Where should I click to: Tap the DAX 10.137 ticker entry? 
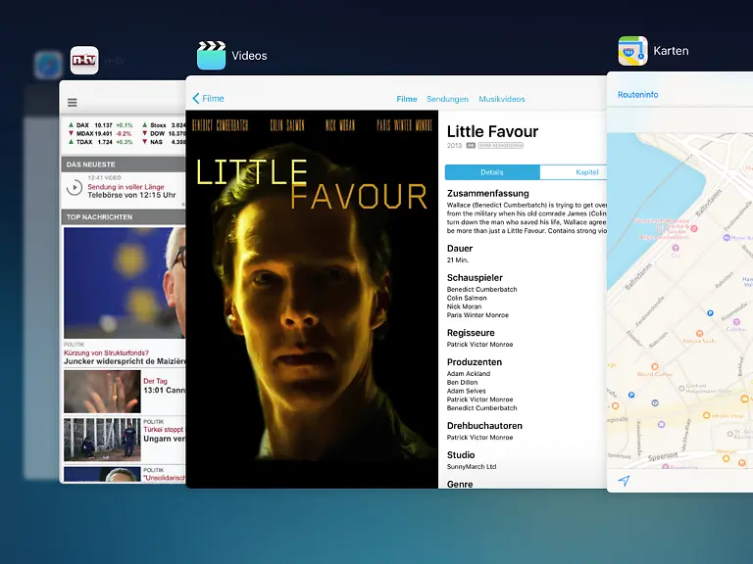100,125
